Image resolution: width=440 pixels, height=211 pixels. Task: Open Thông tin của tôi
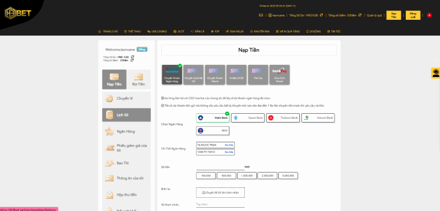tap(127, 178)
